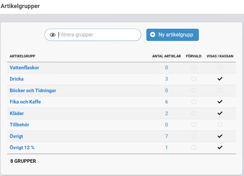The height and width of the screenshot is (176, 244).
Task: Click the Ny artikelgrupp button
Action: [x=172, y=35]
